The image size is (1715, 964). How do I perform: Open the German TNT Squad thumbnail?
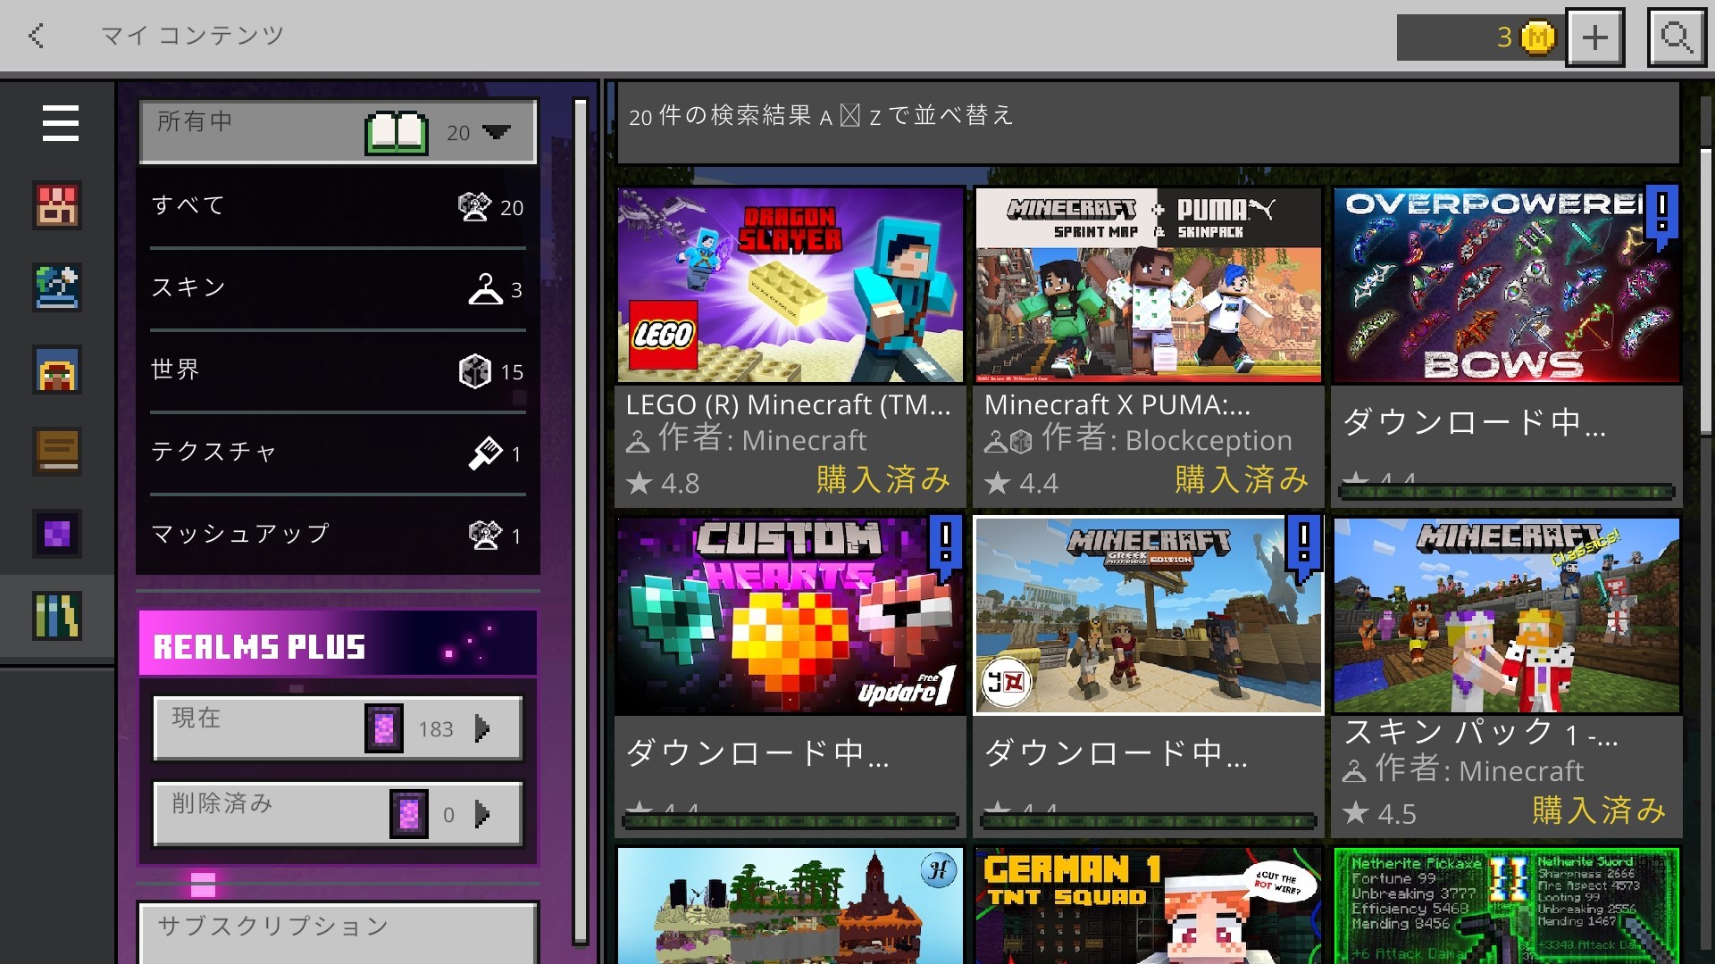[1149, 906]
